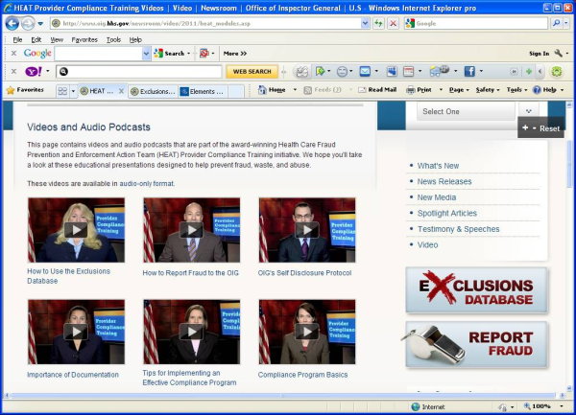Screen dimensions: 576x415
Task: Click the Stop loading red X icon
Action: [394, 23]
